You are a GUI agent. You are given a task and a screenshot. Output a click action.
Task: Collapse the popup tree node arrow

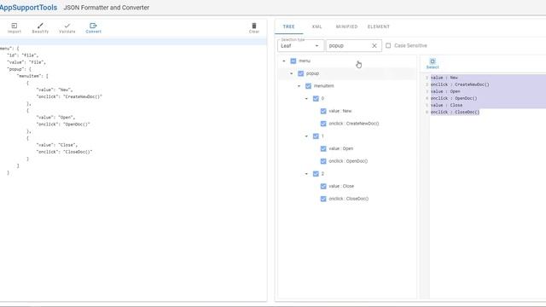pyautogui.click(x=292, y=73)
